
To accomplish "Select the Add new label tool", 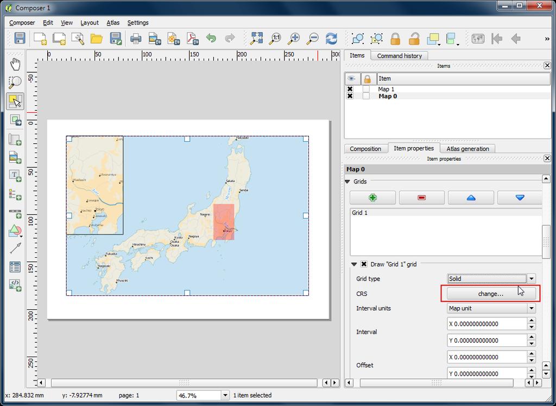I will [15, 176].
